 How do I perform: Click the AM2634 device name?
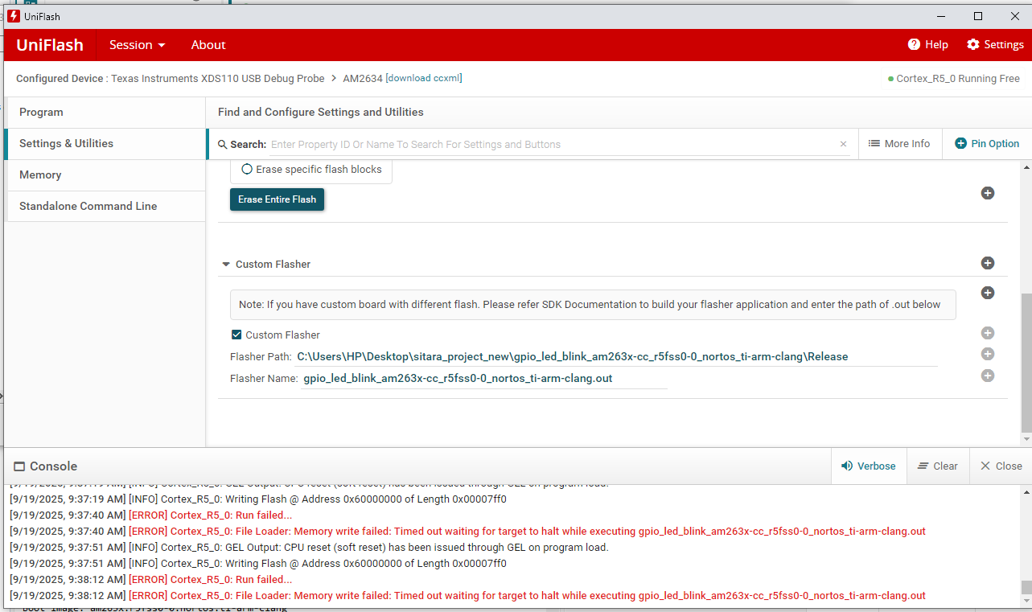pyautogui.click(x=363, y=79)
